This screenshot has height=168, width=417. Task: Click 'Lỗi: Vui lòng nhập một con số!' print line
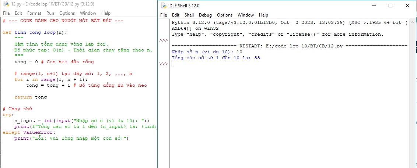(71, 138)
